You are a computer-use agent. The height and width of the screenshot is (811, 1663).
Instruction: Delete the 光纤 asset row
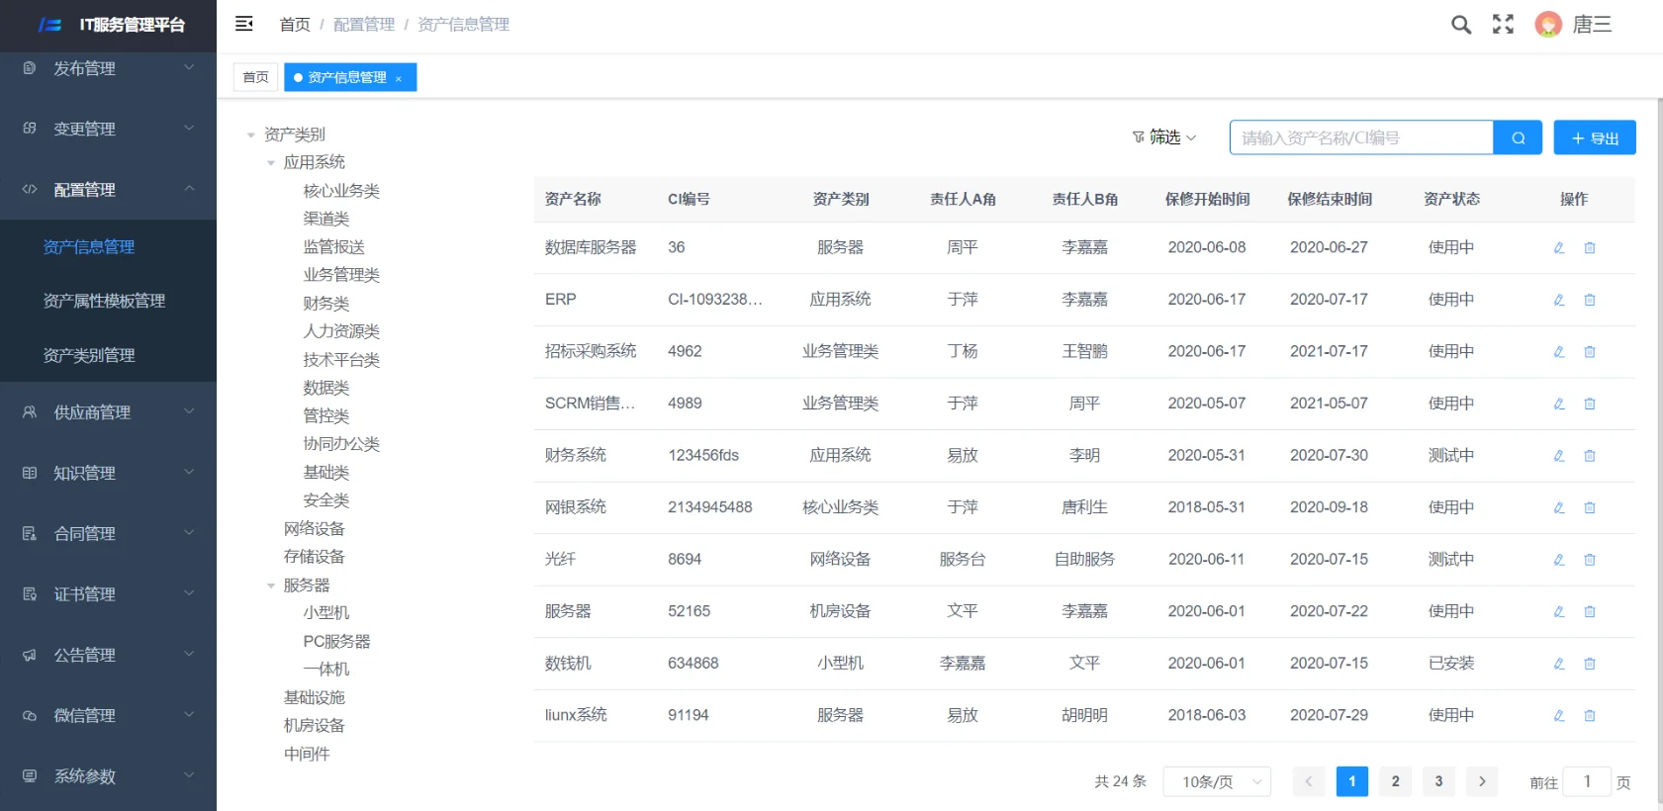(x=1590, y=560)
